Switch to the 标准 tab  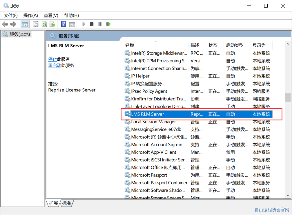[x=66, y=203]
